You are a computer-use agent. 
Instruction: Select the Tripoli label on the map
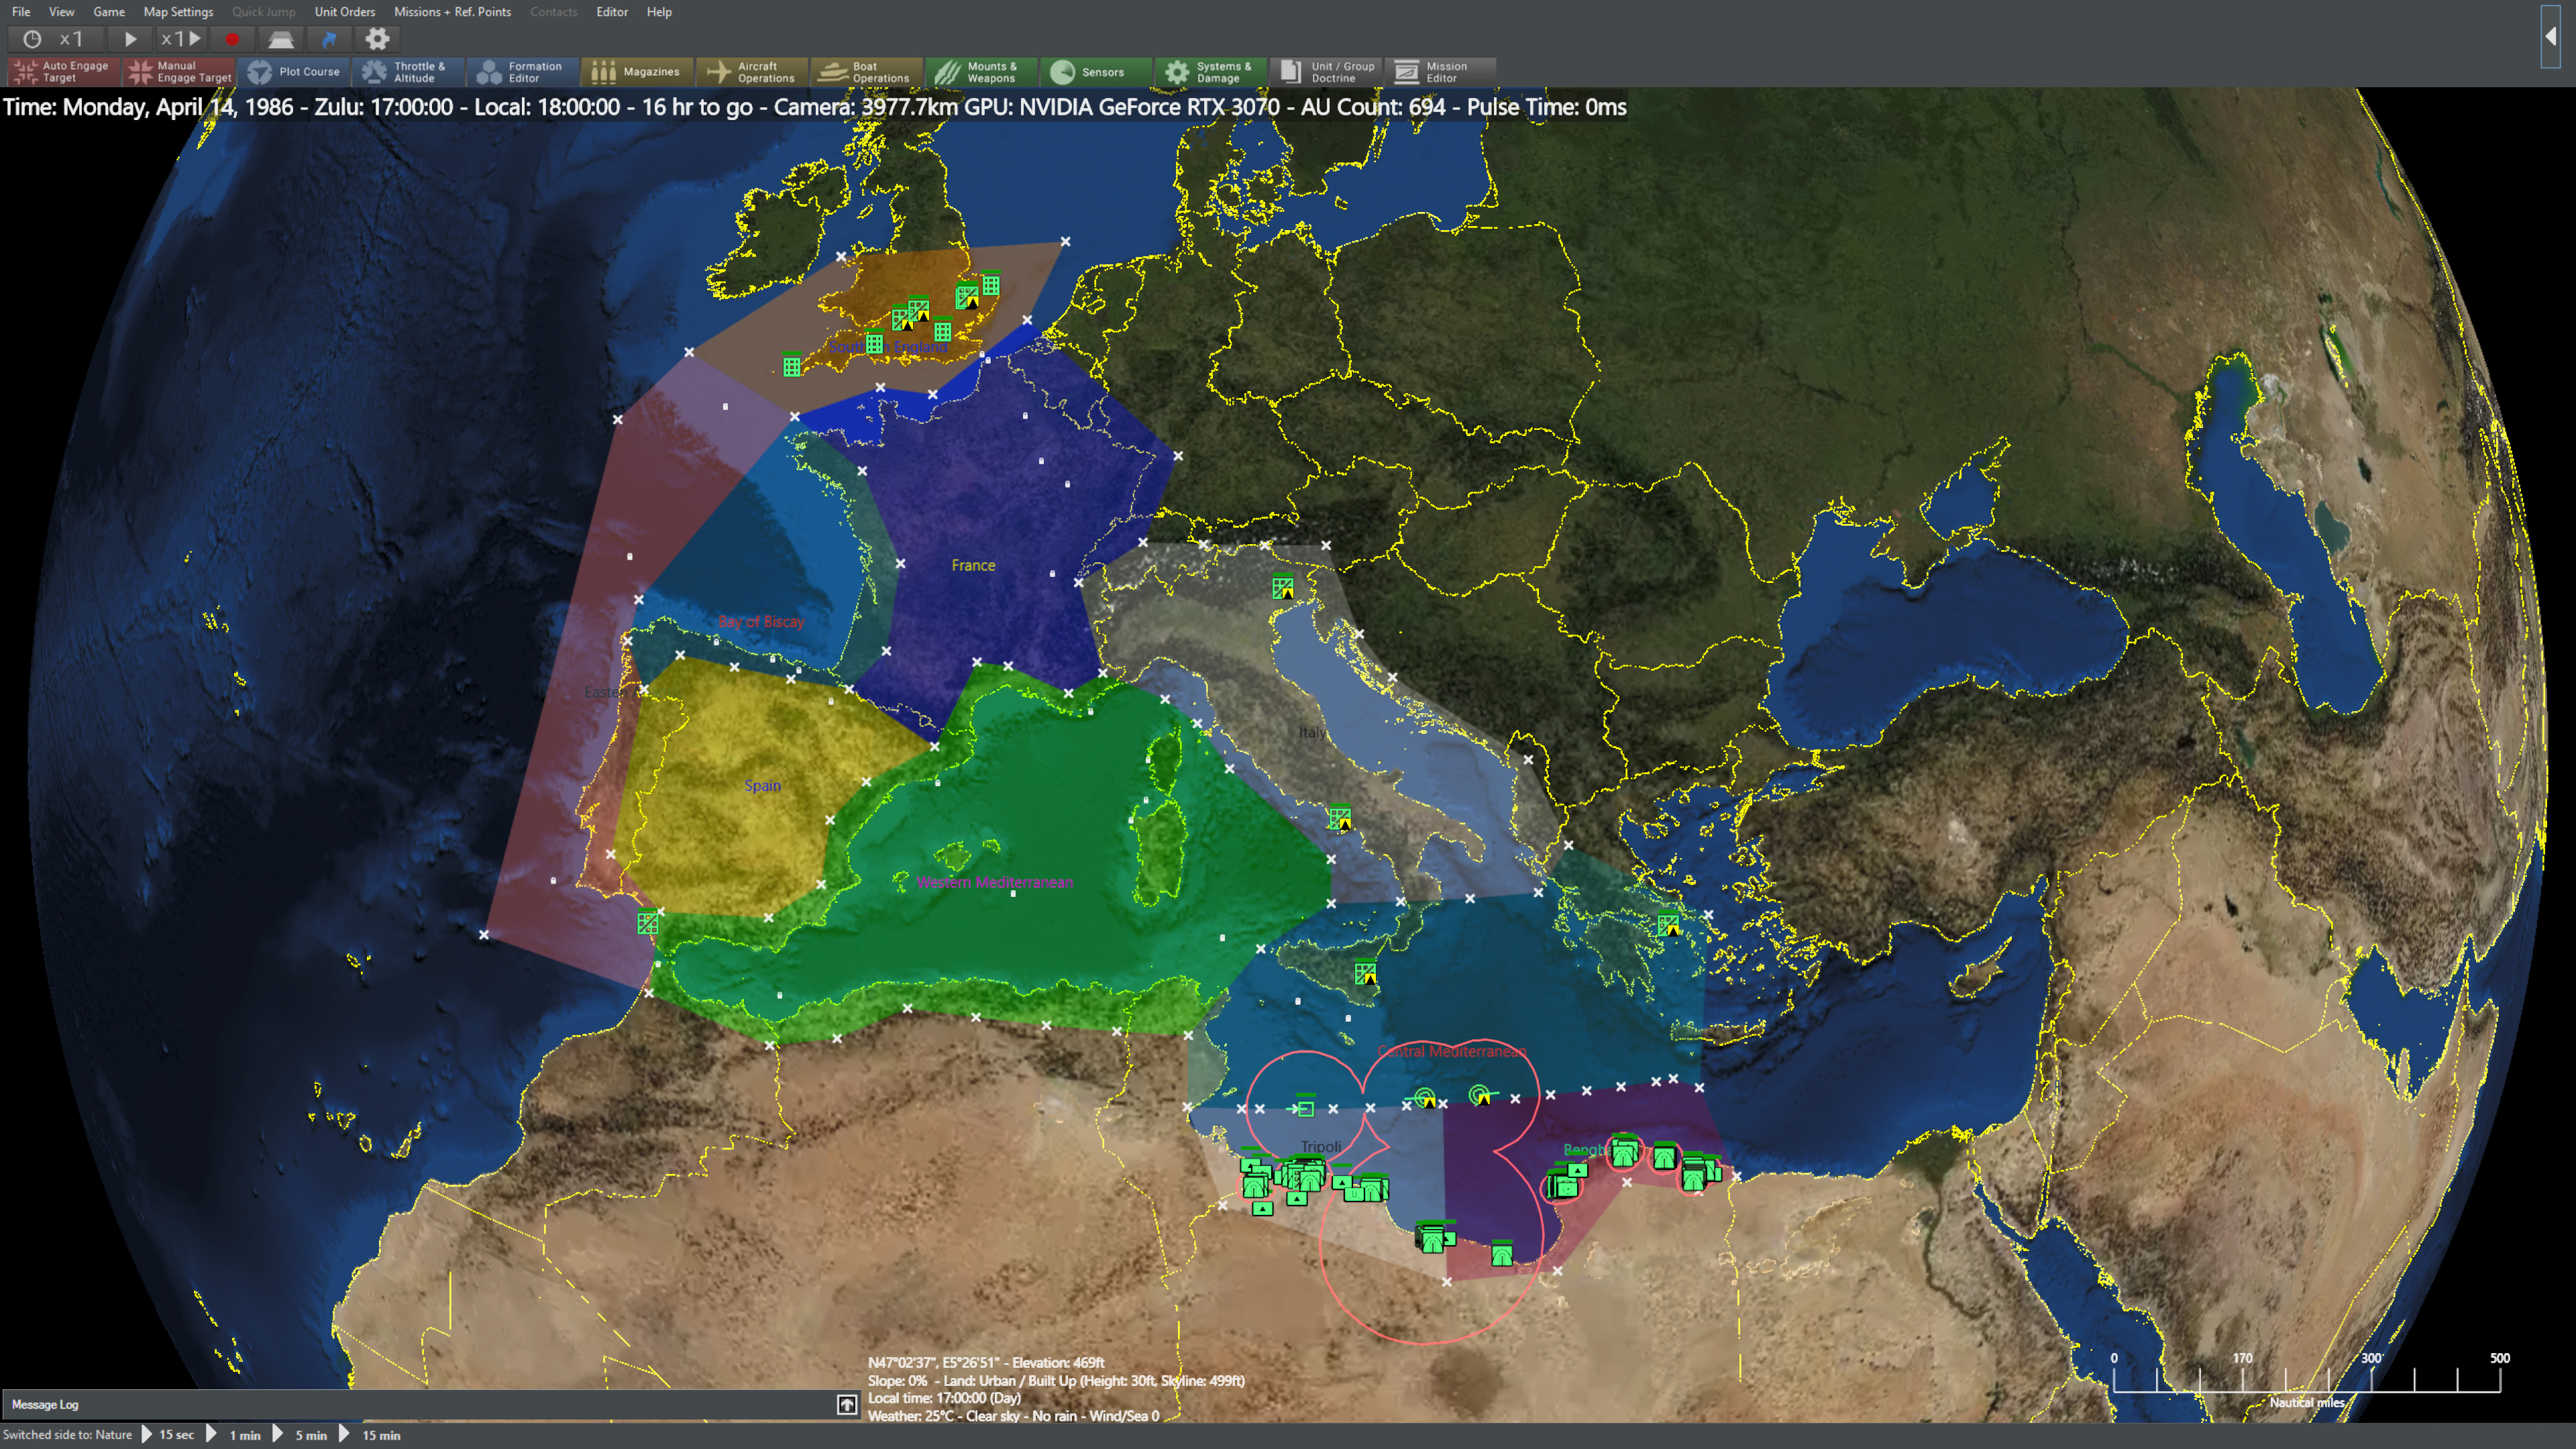point(1321,1146)
